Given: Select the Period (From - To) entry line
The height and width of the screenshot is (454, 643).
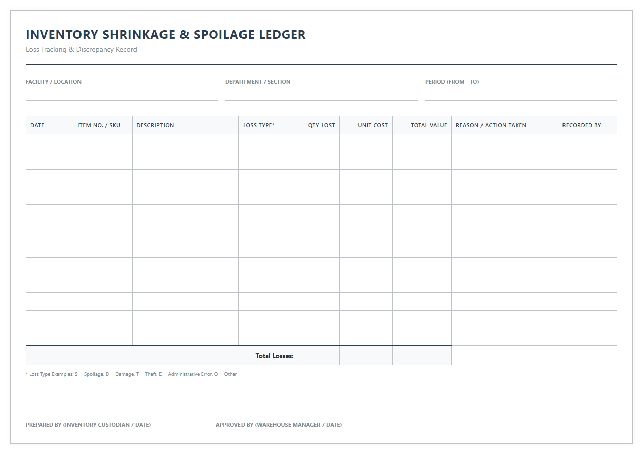Looking at the screenshot, I should tap(521, 94).
